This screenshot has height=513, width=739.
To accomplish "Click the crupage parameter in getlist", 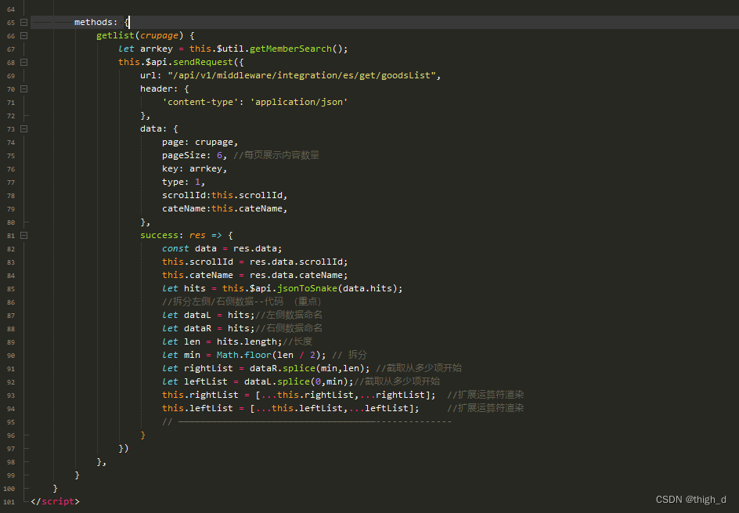I will click(159, 35).
